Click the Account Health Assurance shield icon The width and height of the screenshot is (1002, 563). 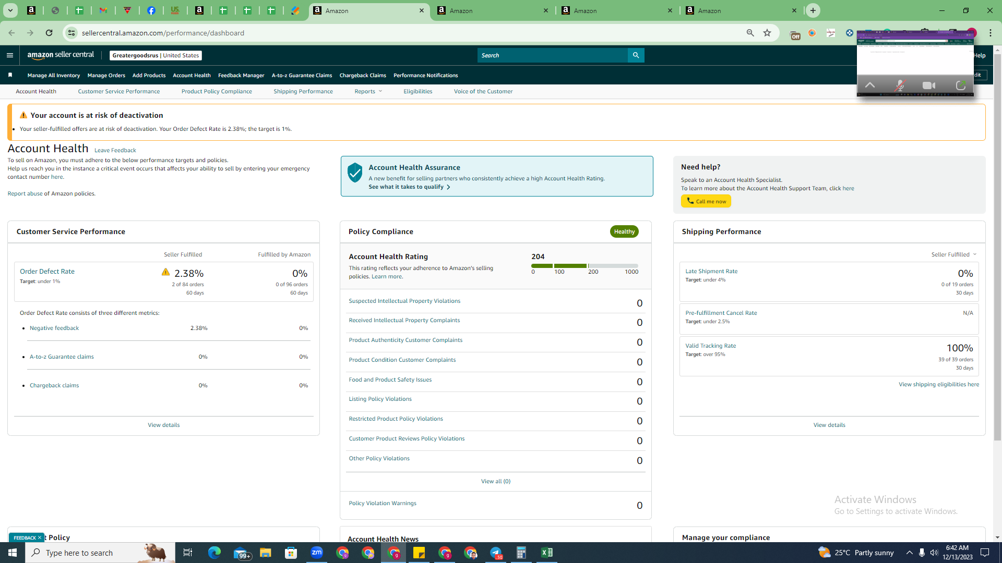point(355,173)
